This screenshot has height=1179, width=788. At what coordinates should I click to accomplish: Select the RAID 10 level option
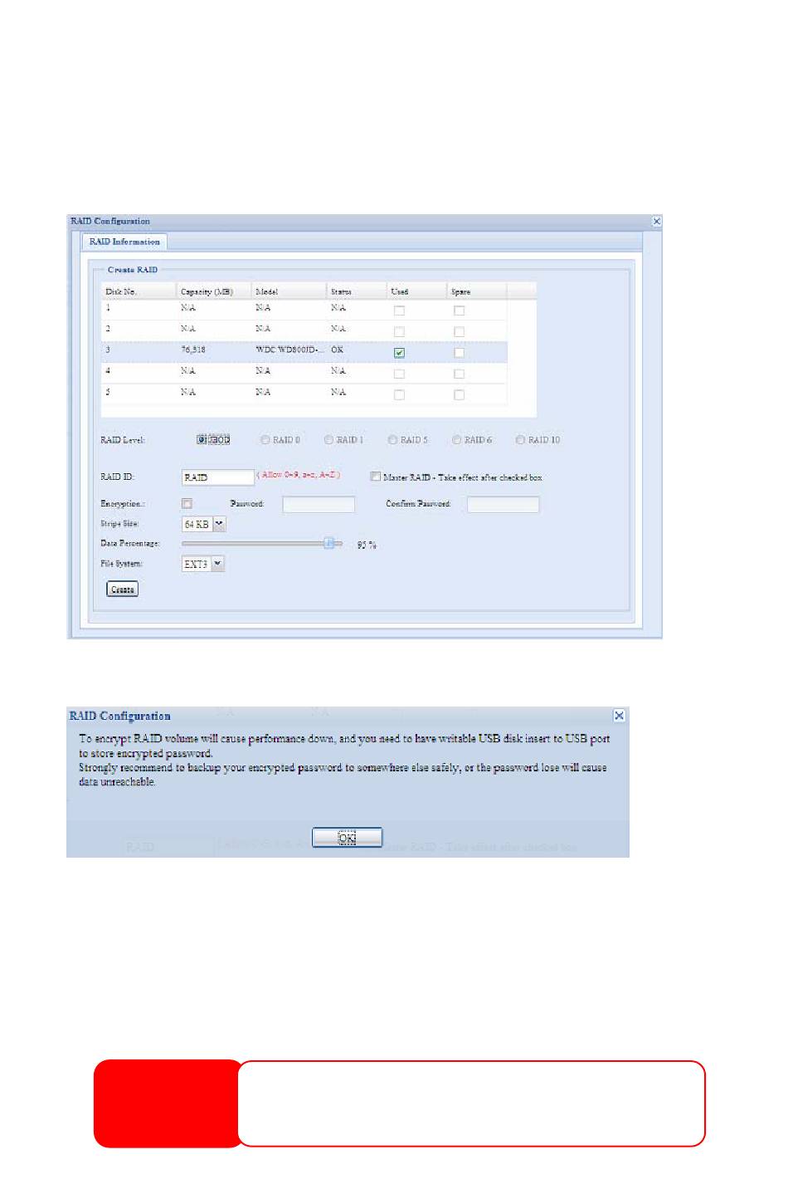coord(520,440)
